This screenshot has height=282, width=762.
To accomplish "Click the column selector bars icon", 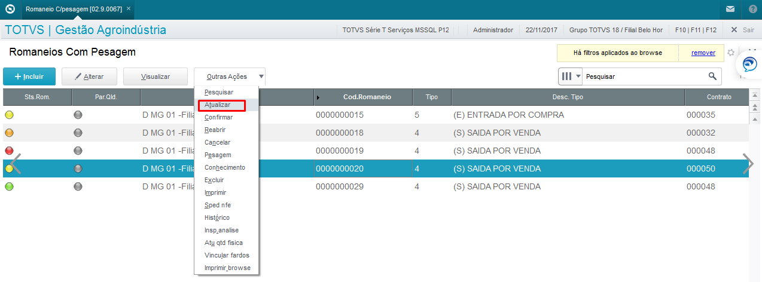I will (x=566, y=76).
